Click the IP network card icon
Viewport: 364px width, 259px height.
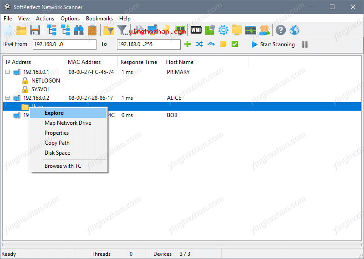(x=180, y=30)
